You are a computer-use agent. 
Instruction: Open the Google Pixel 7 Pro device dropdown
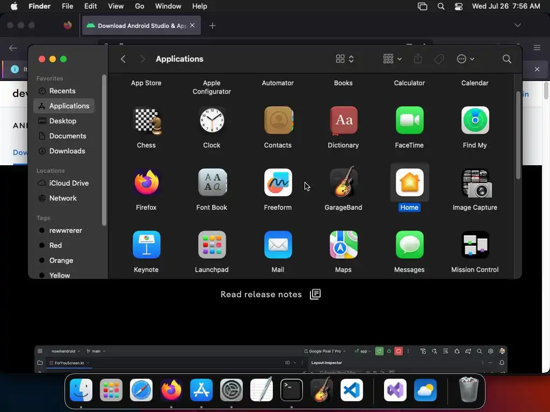[324, 351]
